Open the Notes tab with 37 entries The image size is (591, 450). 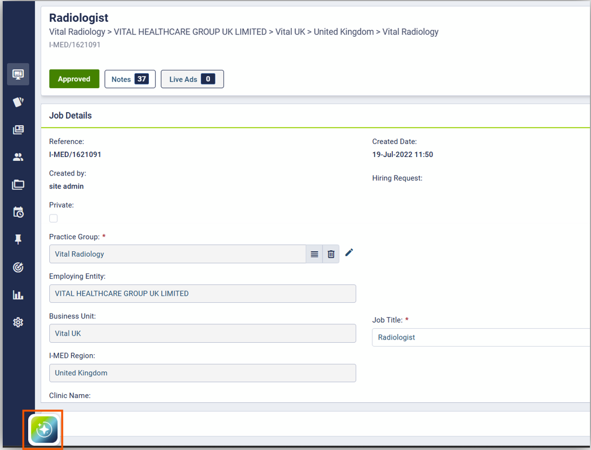pos(130,79)
